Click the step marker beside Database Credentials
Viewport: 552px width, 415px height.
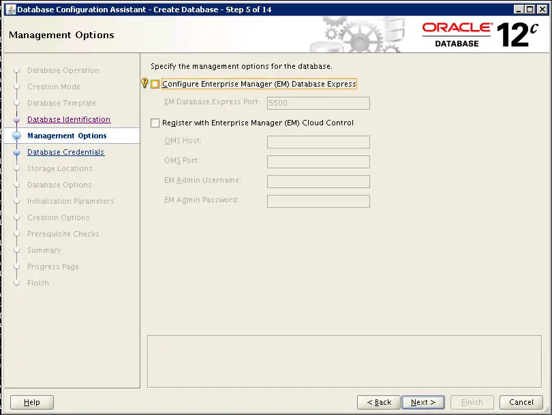coord(16,153)
